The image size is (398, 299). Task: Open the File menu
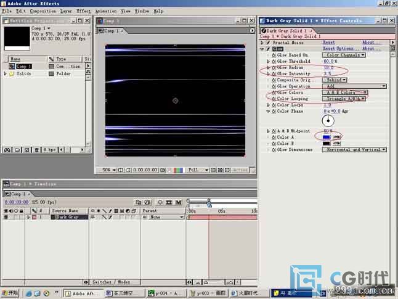pos(7,11)
